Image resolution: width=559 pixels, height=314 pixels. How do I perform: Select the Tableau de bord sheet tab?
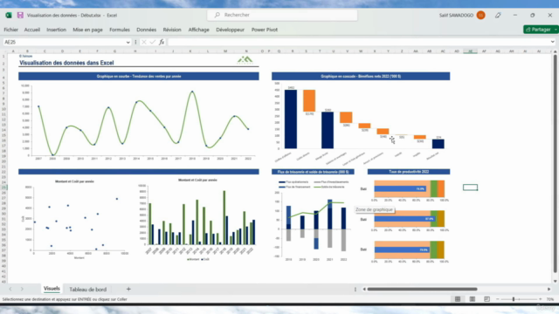click(87, 289)
